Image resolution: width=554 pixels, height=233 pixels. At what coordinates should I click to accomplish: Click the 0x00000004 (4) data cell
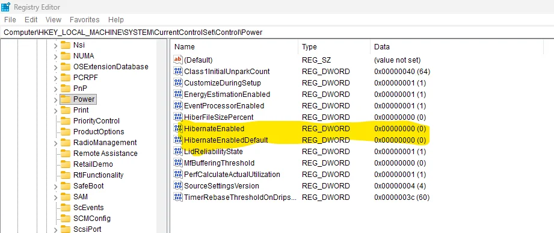click(400, 186)
